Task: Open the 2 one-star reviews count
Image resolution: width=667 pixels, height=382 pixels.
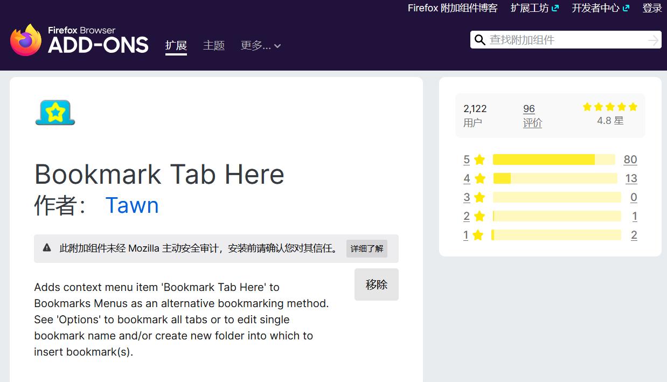Action: pos(634,235)
